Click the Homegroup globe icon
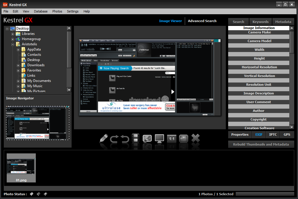The width and height of the screenshot is (298, 199). (x=18, y=39)
